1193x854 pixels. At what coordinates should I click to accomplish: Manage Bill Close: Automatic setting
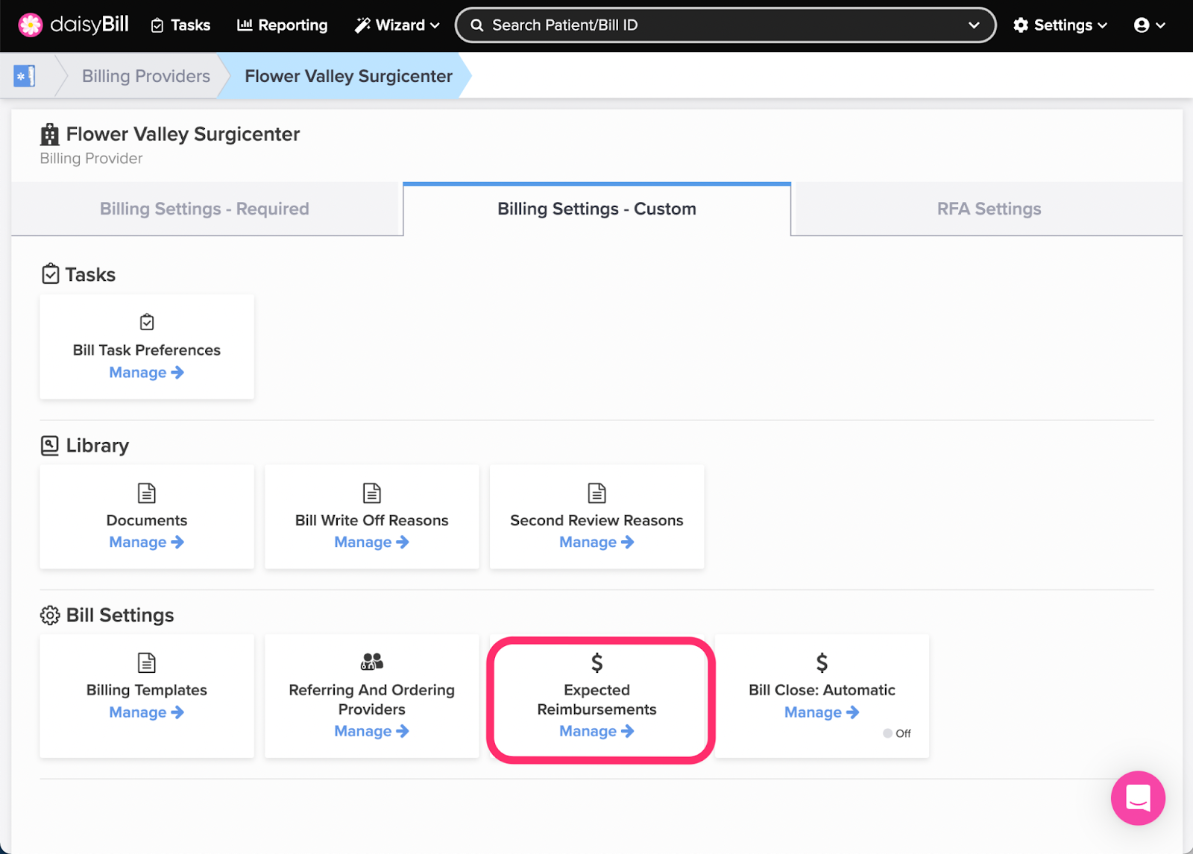[x=822, y=712]
